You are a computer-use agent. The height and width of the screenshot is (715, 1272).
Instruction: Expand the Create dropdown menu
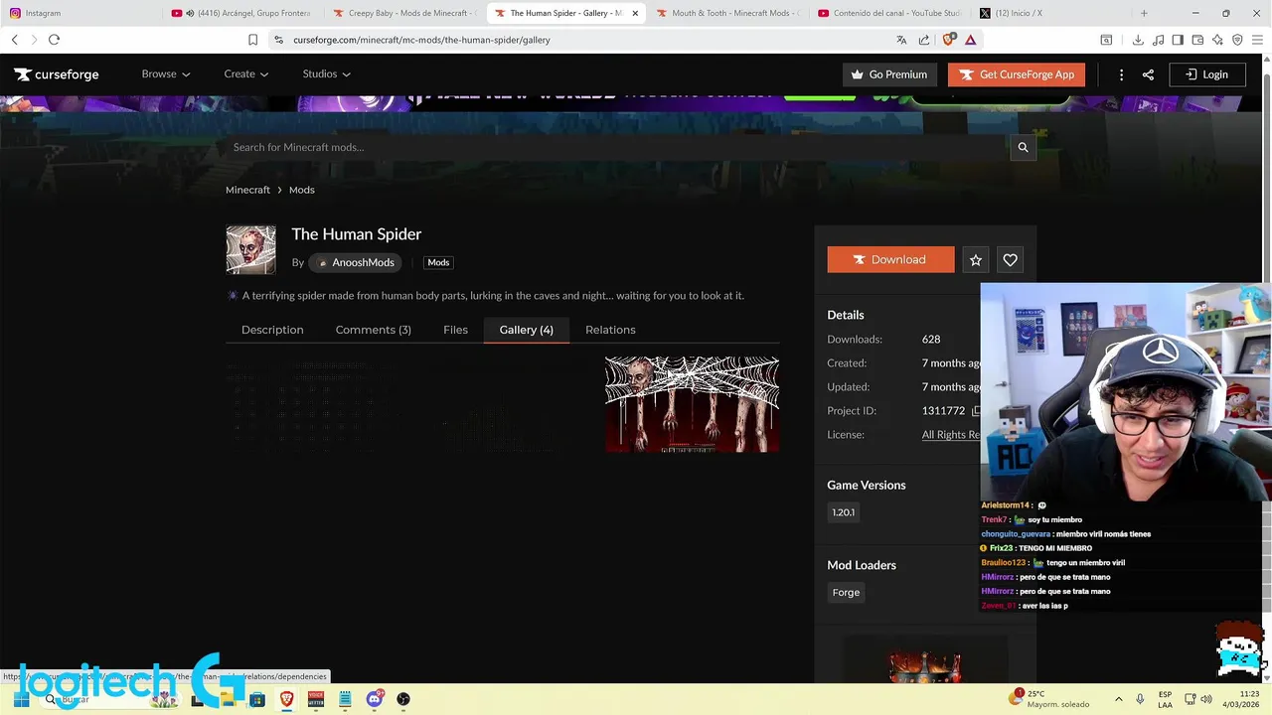[245, 74]
